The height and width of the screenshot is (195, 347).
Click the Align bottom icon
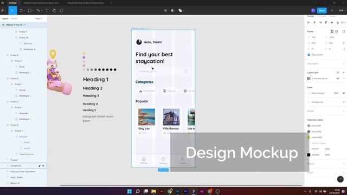[x=338, y=23]
